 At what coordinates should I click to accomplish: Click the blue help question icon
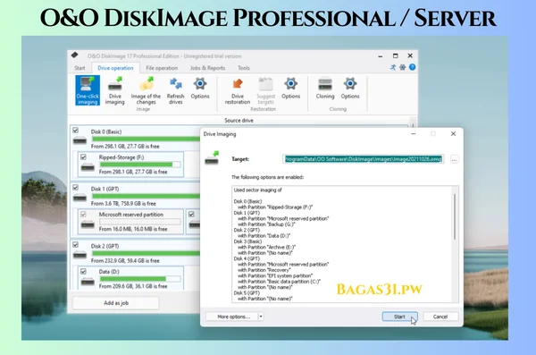click(x=412, y=67)
